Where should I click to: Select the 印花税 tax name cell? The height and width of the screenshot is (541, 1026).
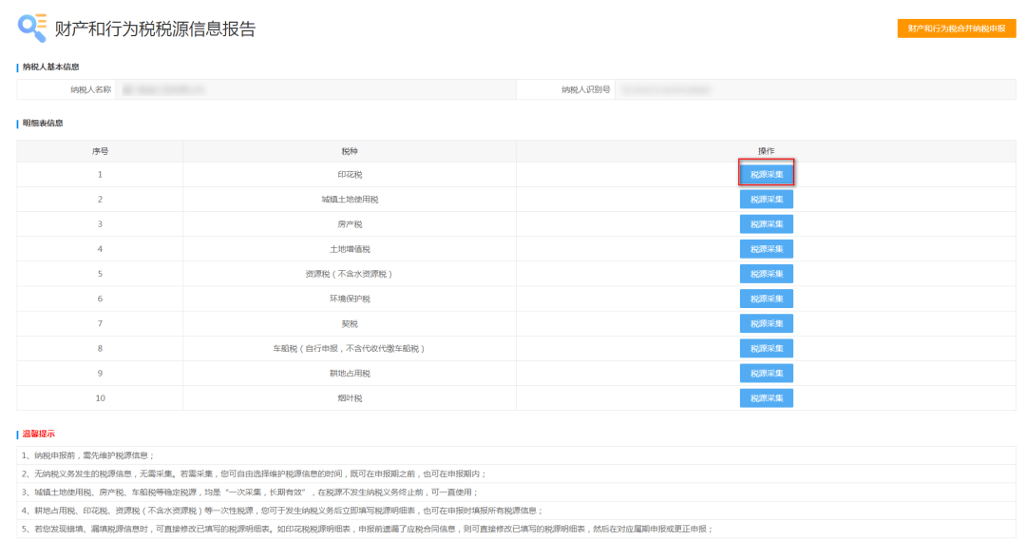click(x=350, y=175)
